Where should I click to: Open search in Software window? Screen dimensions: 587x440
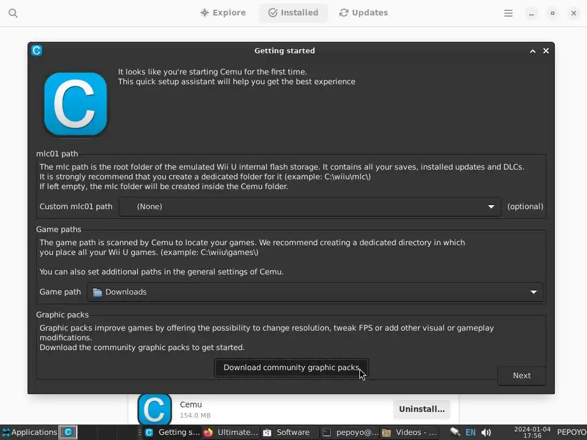click(x=13, y=13)
